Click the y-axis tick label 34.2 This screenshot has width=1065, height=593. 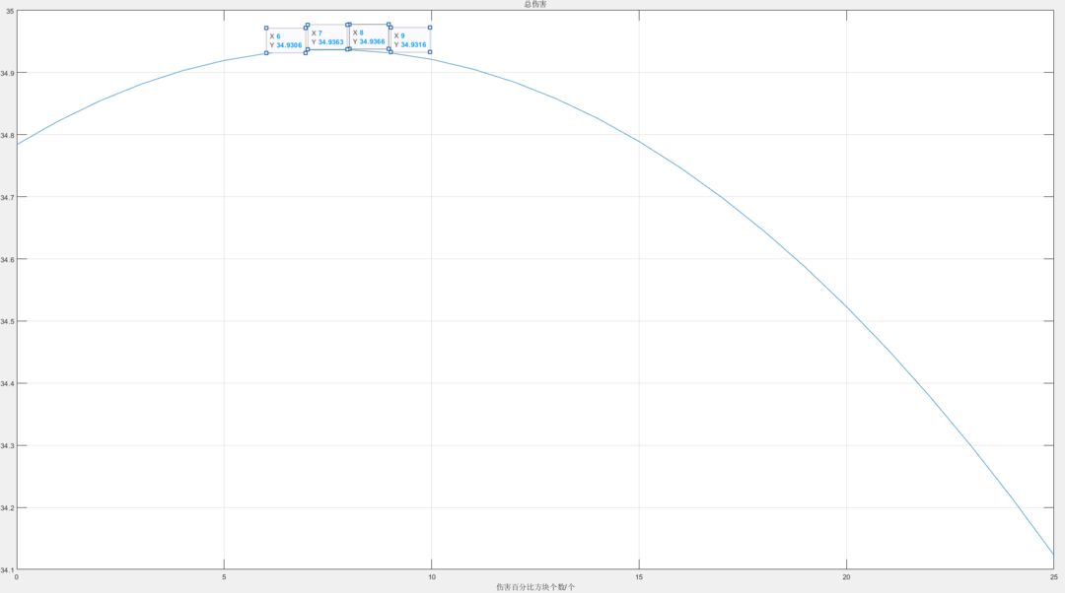click(x=7, y=508)
